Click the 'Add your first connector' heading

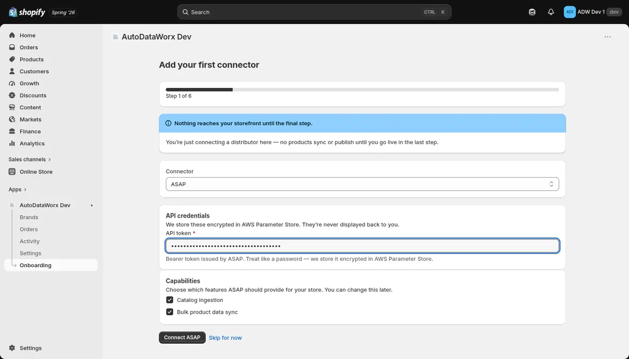point(209,65)
